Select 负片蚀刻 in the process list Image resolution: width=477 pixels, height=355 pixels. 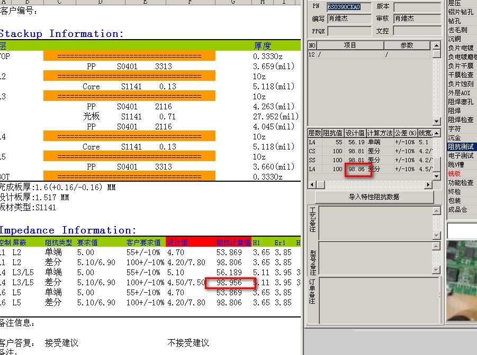[461, 84]
